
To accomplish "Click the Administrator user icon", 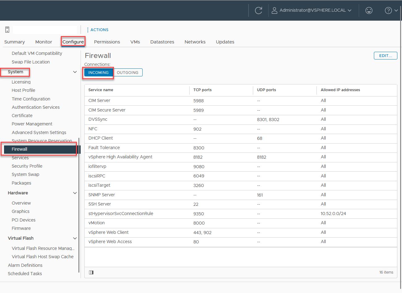I will coord(274,10).
